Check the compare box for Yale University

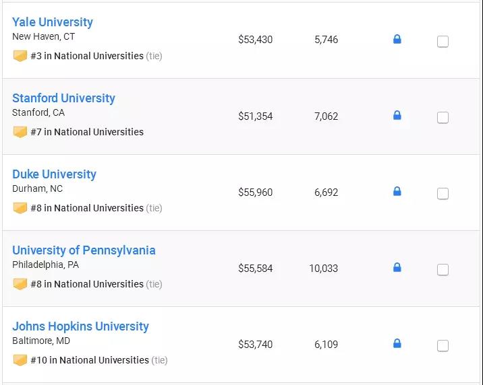pos(443,42)
